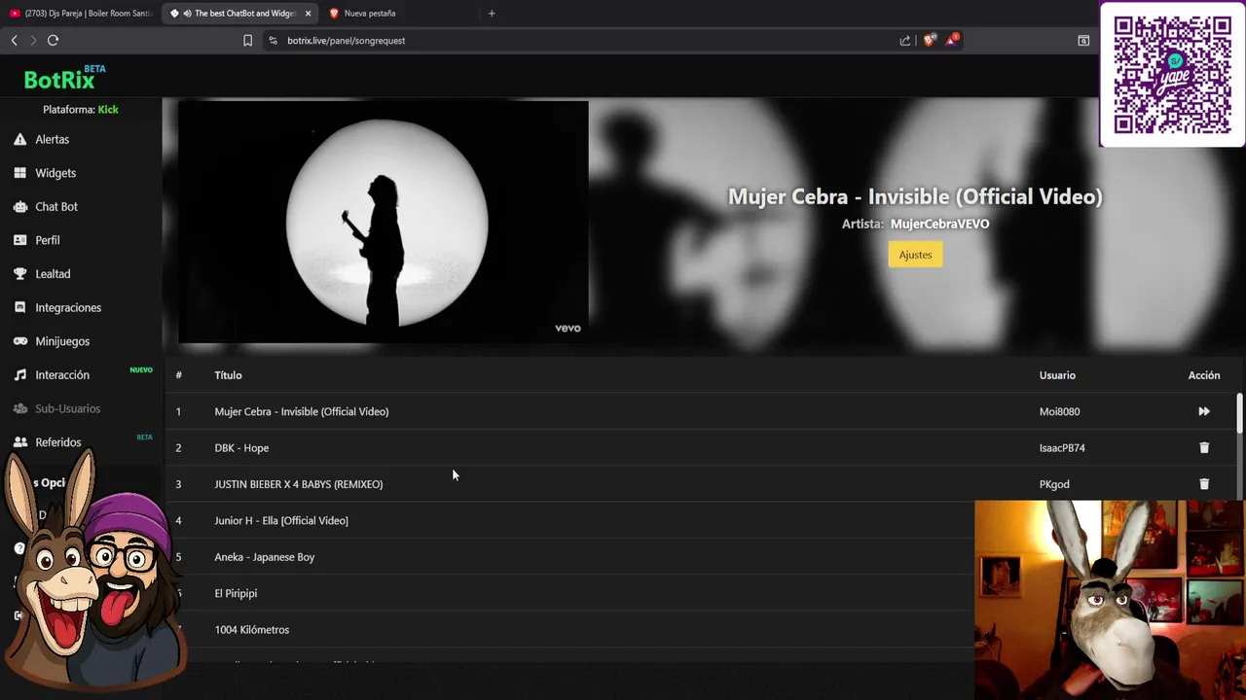Delete JUSTIN BIEBER X 4 BABYS song

[x=1204, y=484]
